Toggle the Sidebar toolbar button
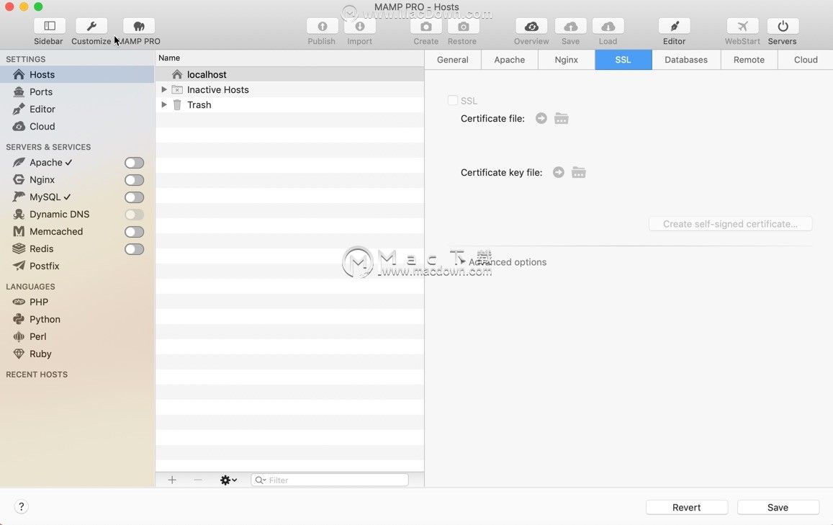This screenshot has height=525, width=833. click(50, 26)
